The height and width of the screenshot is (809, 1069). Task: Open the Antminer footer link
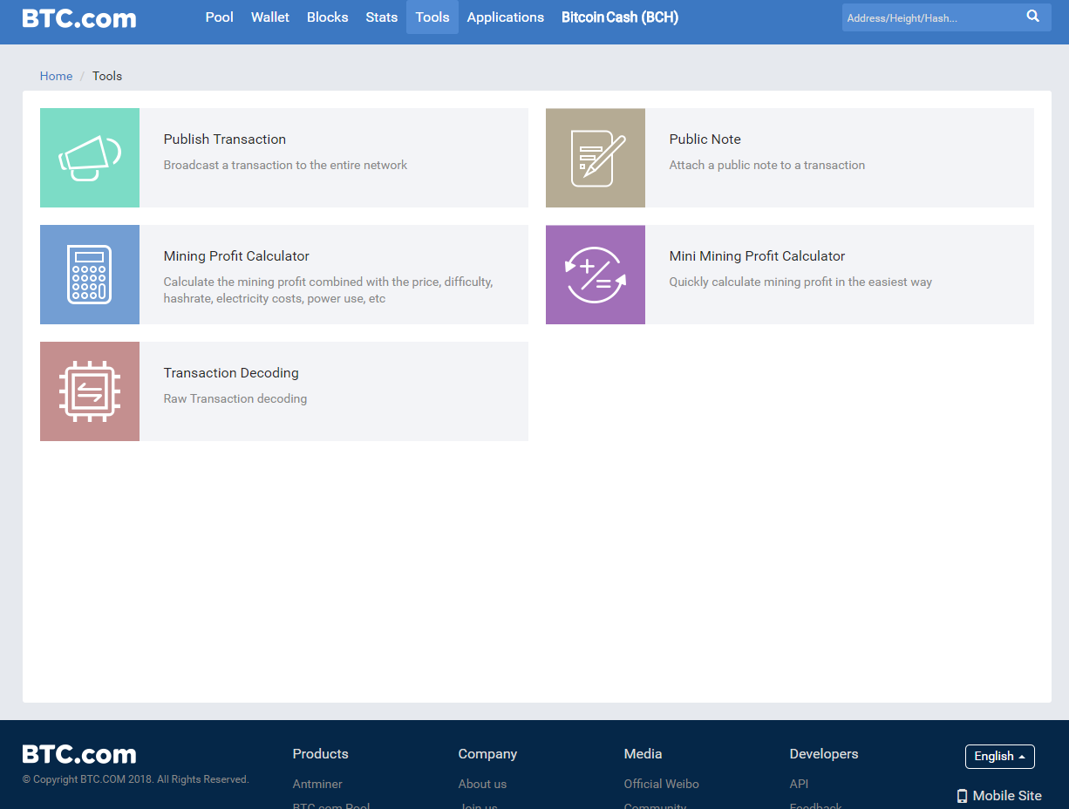pyautogui.click(x=317, y=784)
